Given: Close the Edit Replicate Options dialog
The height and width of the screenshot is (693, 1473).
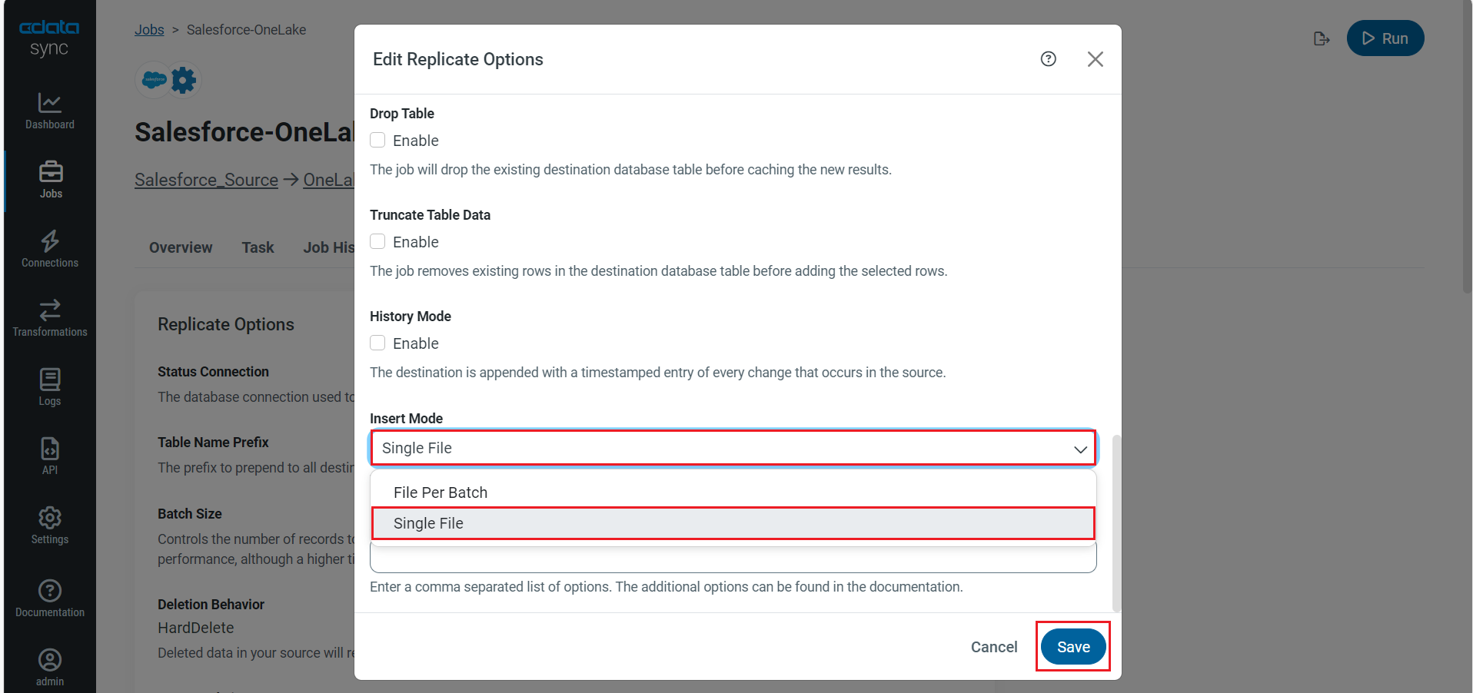Looking at the screenshot, I should click(x=1096, y=59).
